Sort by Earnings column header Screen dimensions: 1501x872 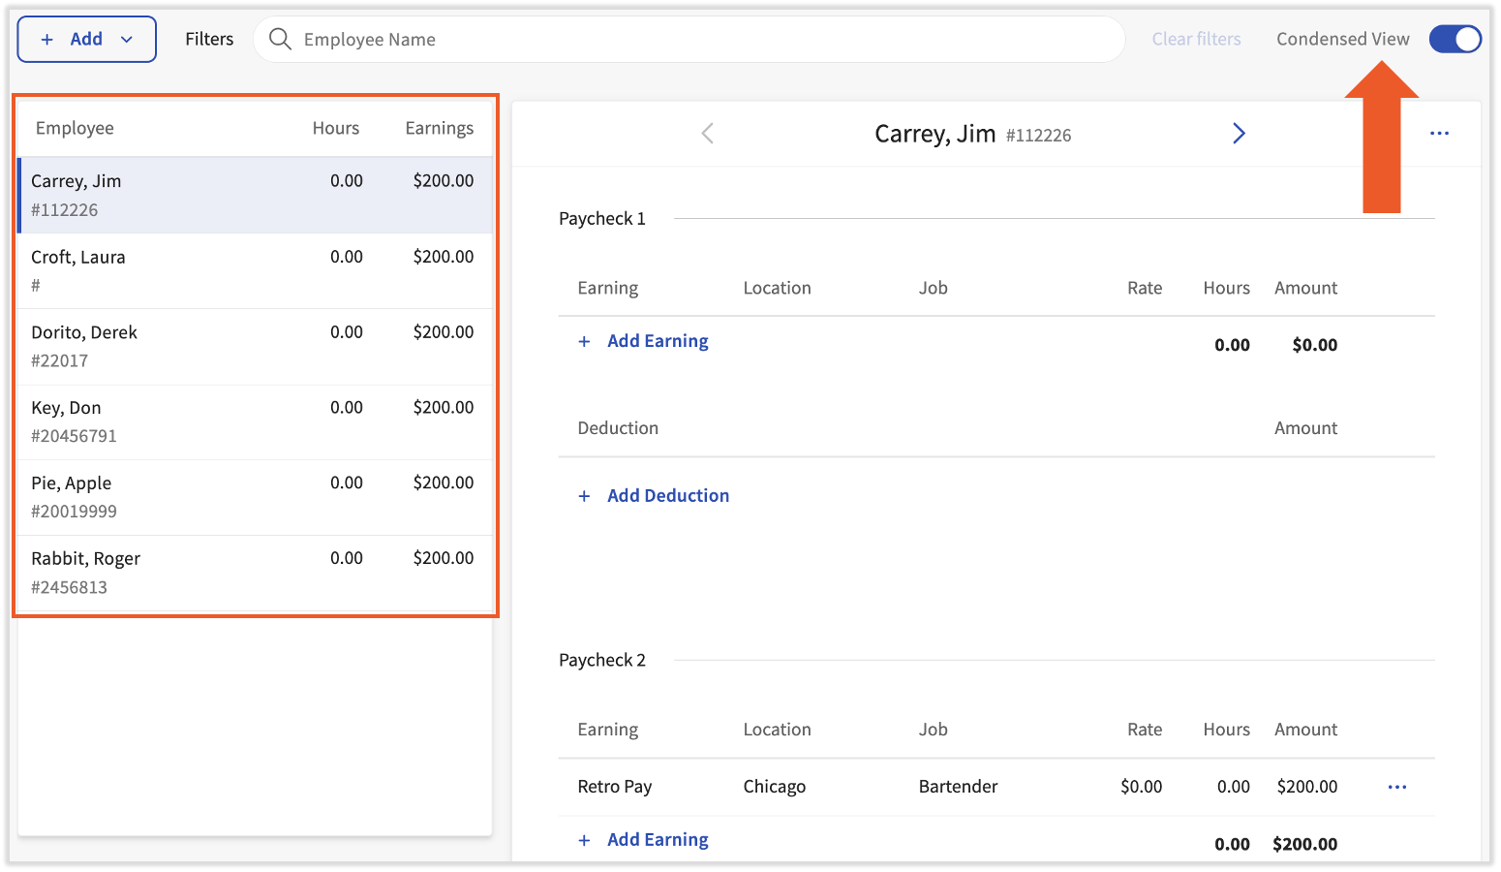coord(439,128)
